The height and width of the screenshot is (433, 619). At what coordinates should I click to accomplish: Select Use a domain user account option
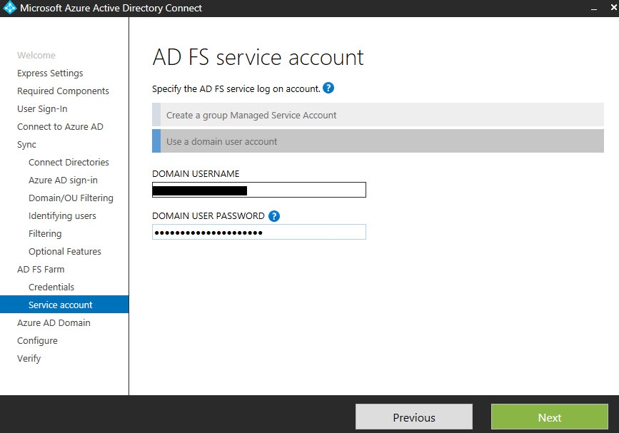click(x=378, y=141)
